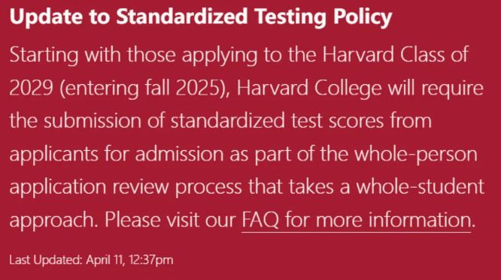Open the FAQ for more information link
501x280 pixels.
click(x=357, y=220)
